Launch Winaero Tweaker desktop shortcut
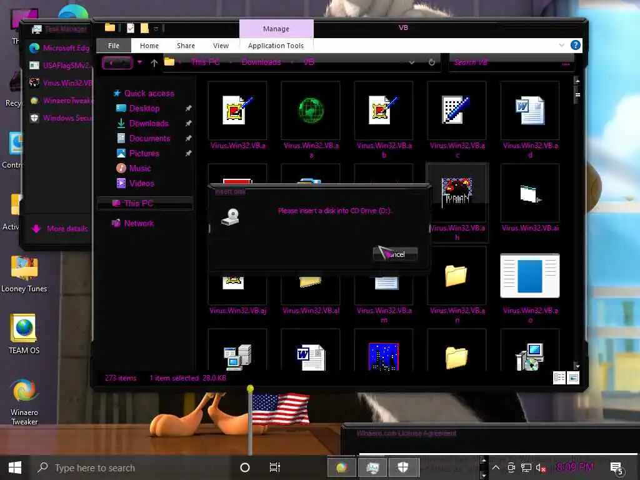Image resolution: width=640 pixels, height=480 pixels. coord(24,402)
